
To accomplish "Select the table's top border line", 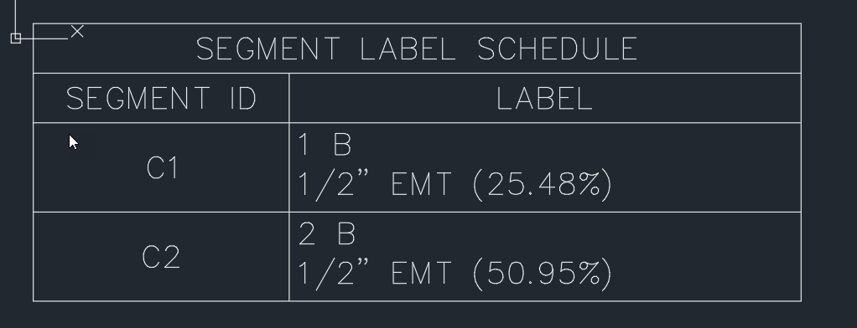I will (x=417, y=23).
